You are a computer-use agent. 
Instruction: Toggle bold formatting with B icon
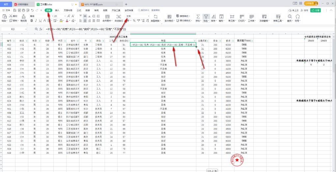(x=32, y=21)
